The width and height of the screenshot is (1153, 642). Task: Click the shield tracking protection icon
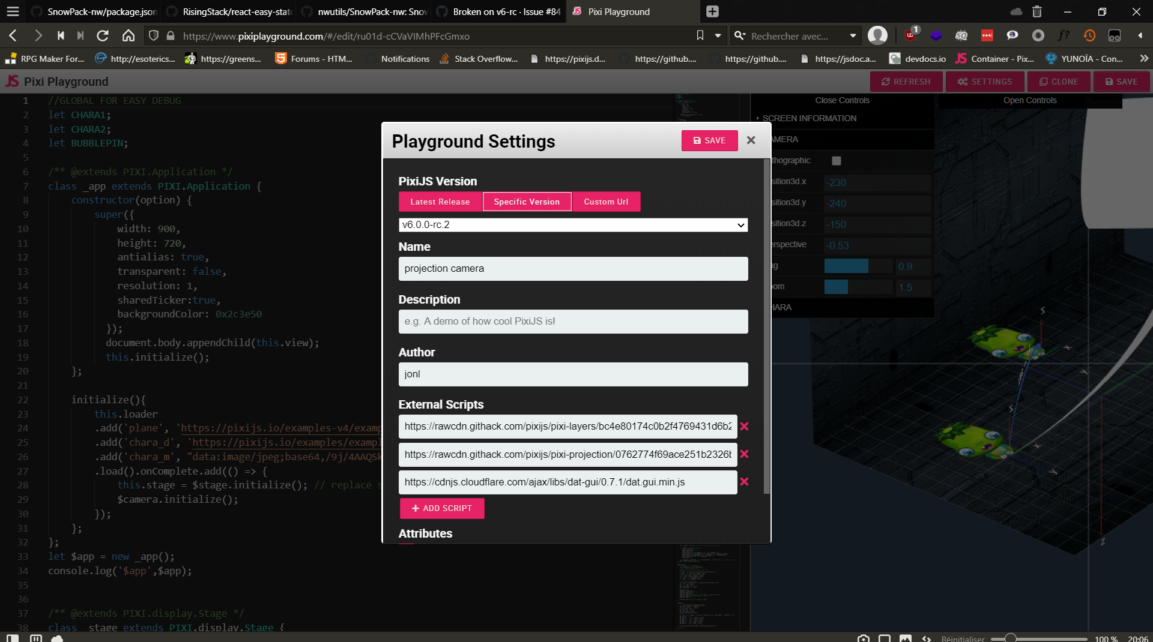pos(154,35)
